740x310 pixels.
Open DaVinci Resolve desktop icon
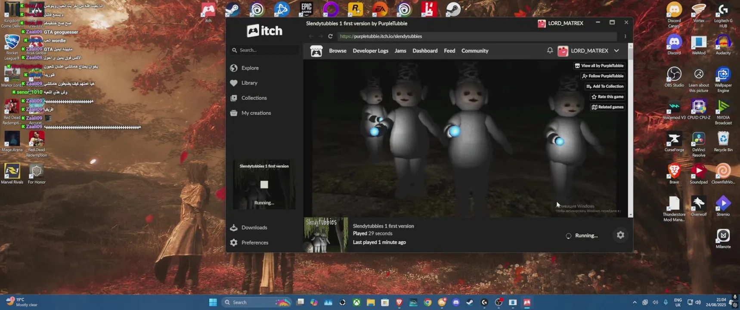(699, 145)
